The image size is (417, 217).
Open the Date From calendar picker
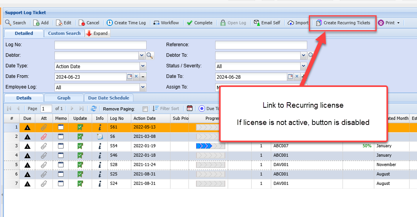(x=129, y=77)
